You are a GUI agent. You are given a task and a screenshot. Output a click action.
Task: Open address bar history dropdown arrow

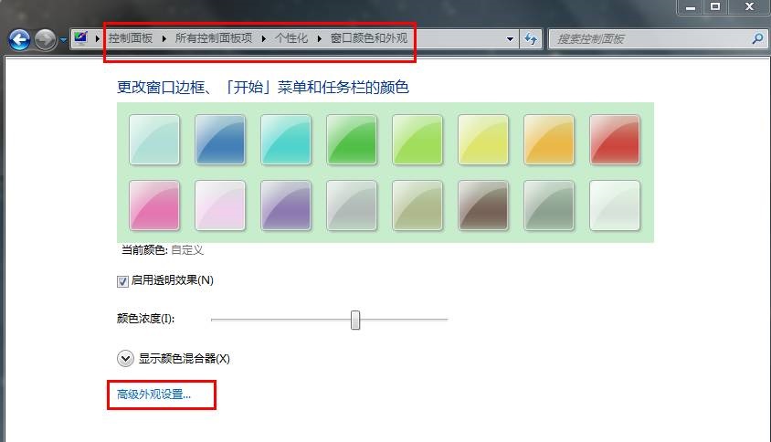click(510, 39)
